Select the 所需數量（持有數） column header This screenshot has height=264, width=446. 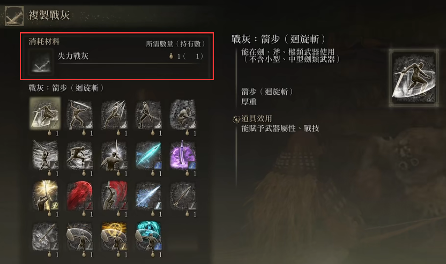(175, 44)
